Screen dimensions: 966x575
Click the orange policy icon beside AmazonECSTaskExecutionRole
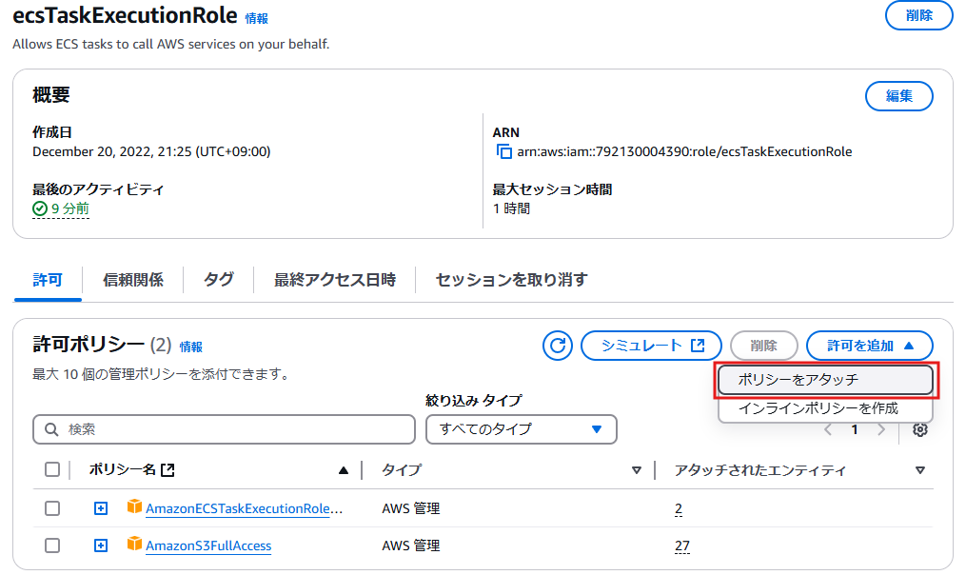pyautogui.click(x=134, y=506)
